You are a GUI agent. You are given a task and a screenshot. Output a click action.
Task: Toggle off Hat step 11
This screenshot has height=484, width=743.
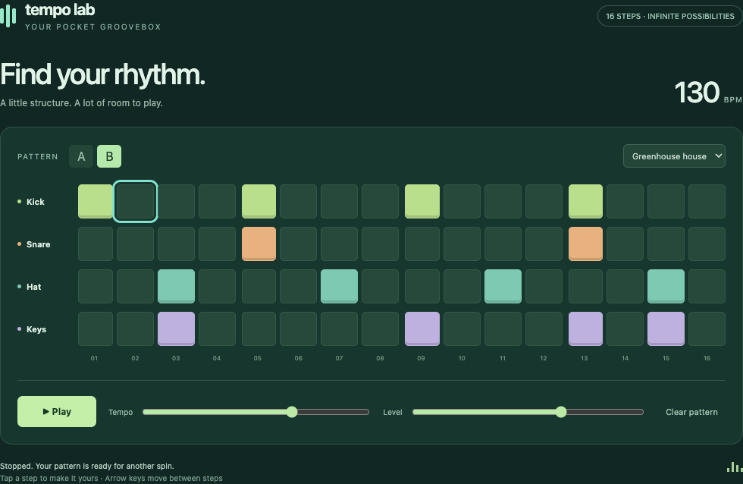[503, 286]
